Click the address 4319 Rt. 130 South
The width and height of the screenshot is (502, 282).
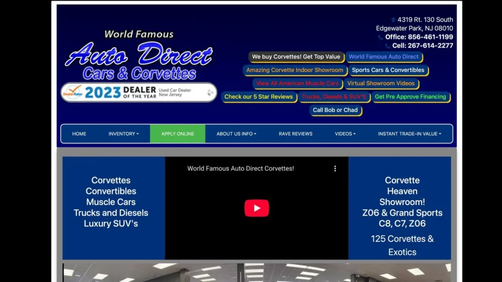click(x=425, y=20)
